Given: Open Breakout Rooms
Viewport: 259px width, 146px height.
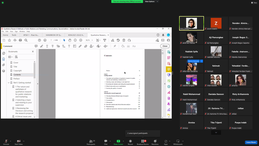Looking at the screenshot, I should [143, 142].
